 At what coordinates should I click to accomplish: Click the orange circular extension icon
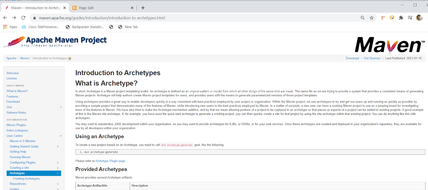pyautogui.click(x=392, y=18)
